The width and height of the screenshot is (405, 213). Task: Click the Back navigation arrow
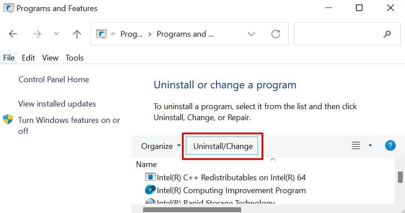tap(13, 34)
